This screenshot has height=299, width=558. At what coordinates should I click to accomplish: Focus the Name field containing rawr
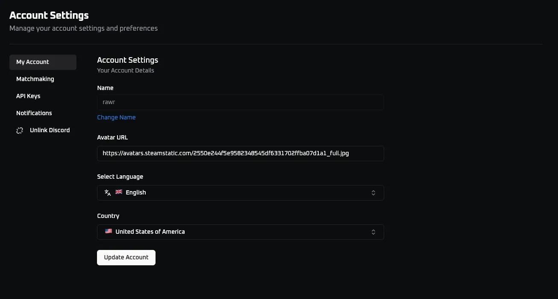[240, 102]
